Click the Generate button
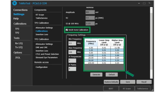165x92 pixels. (96, 75)
